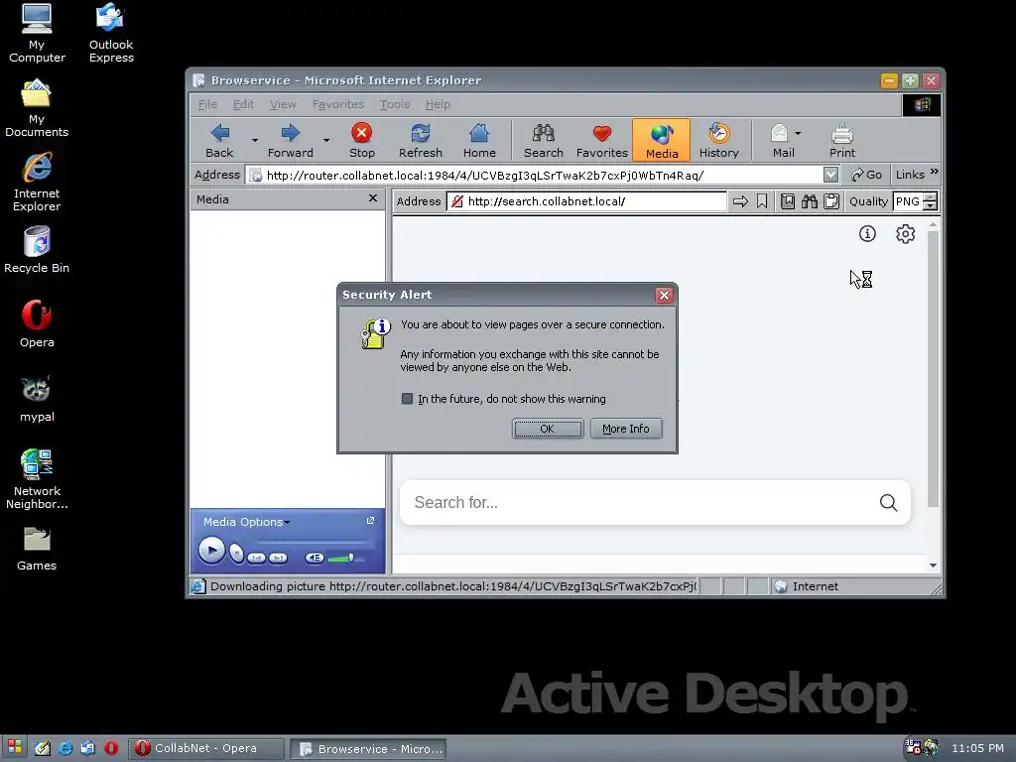
Task: Click the main IE address URL field
Action: click(x=535, y=175)
